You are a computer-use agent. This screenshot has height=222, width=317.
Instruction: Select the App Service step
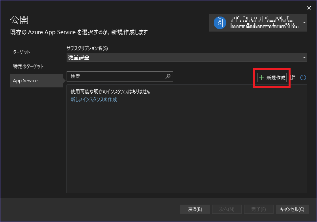pos(37,81)
